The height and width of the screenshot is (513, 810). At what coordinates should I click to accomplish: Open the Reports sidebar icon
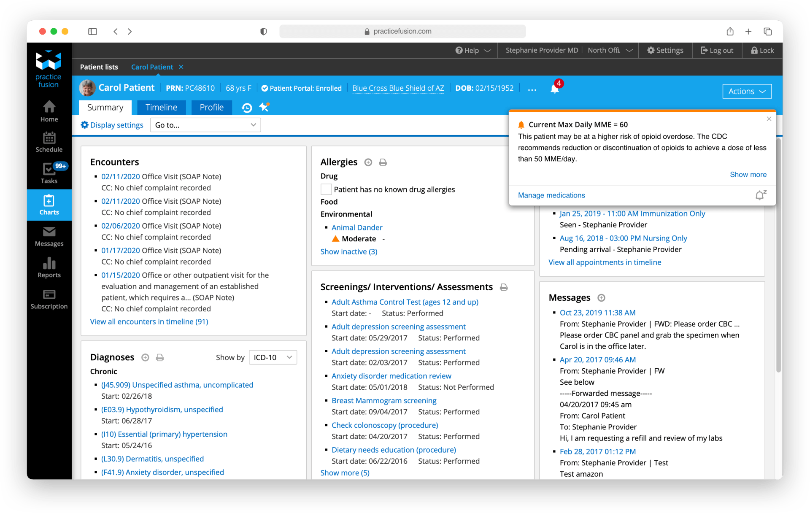coord(49,267)
